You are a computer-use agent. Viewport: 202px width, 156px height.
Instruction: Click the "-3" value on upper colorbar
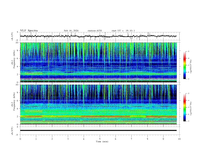point(188,51)
